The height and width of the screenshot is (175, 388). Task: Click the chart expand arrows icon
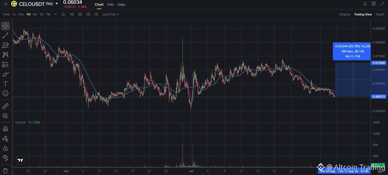pos(382,4)
